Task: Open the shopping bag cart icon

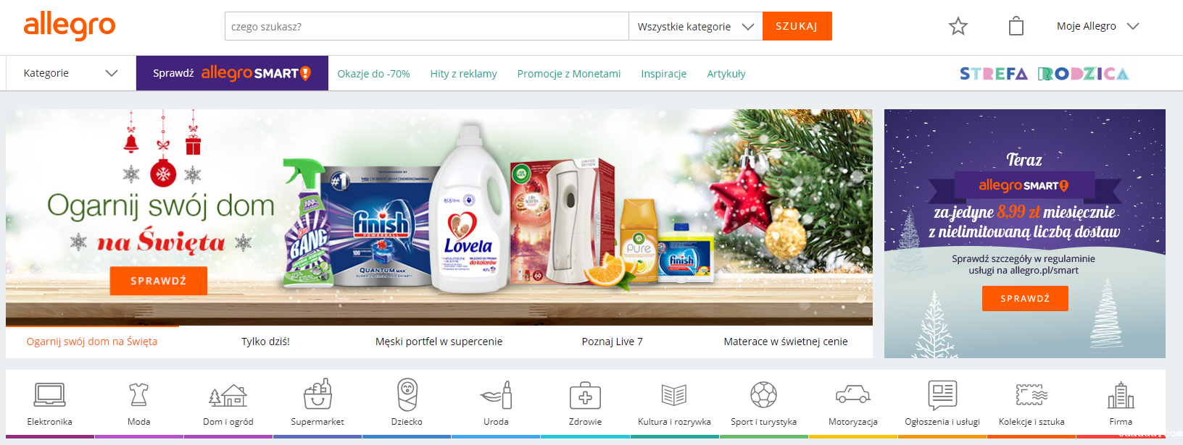Action: pos(1016,26)
